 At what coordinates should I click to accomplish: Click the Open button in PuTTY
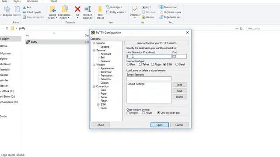pyautogui.click(x=159, y=125)
